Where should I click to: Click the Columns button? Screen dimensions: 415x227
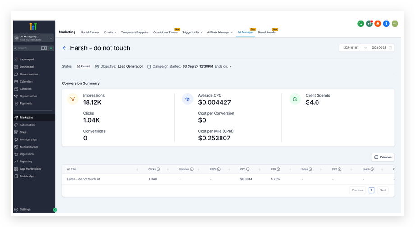click(x=383, y=157)
